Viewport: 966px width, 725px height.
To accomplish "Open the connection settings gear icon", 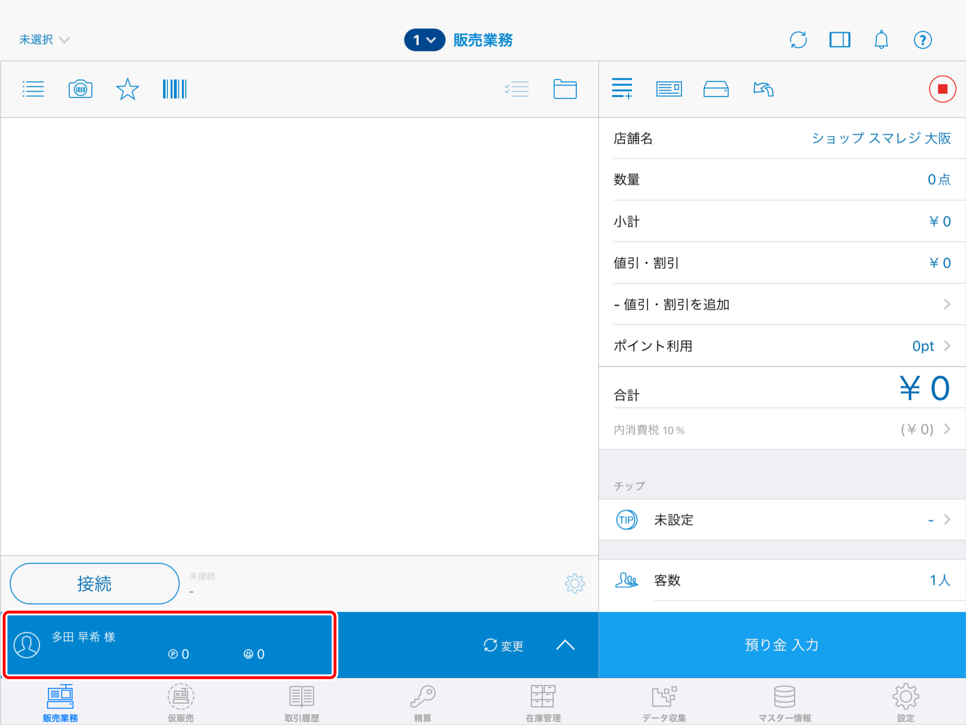I will point(575,584).
